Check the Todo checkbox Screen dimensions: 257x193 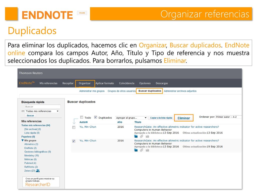[x=82, y=117]
